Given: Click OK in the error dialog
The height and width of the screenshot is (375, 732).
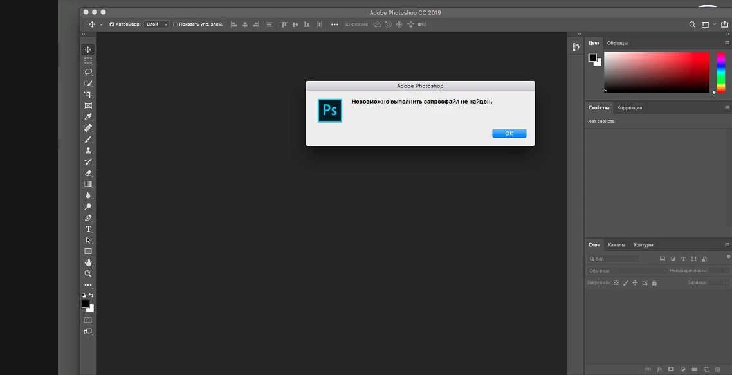Looking at the screenshot, I should (x=509, y=134).
